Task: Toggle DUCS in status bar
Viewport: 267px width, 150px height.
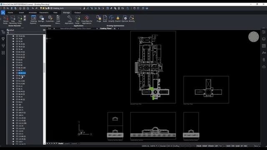Action: point(228,146)
